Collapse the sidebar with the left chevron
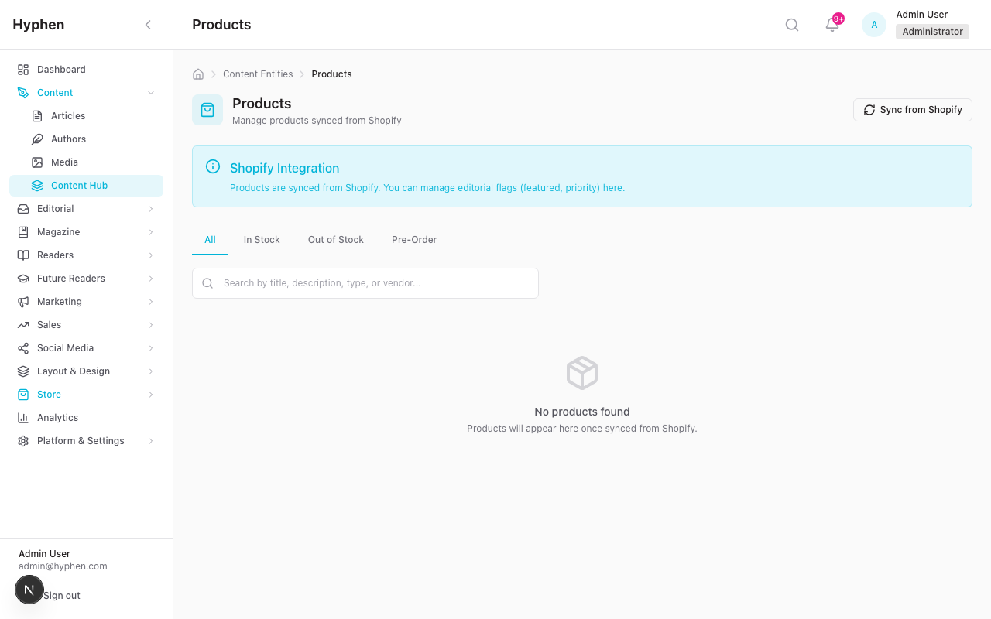 [148, 24]
